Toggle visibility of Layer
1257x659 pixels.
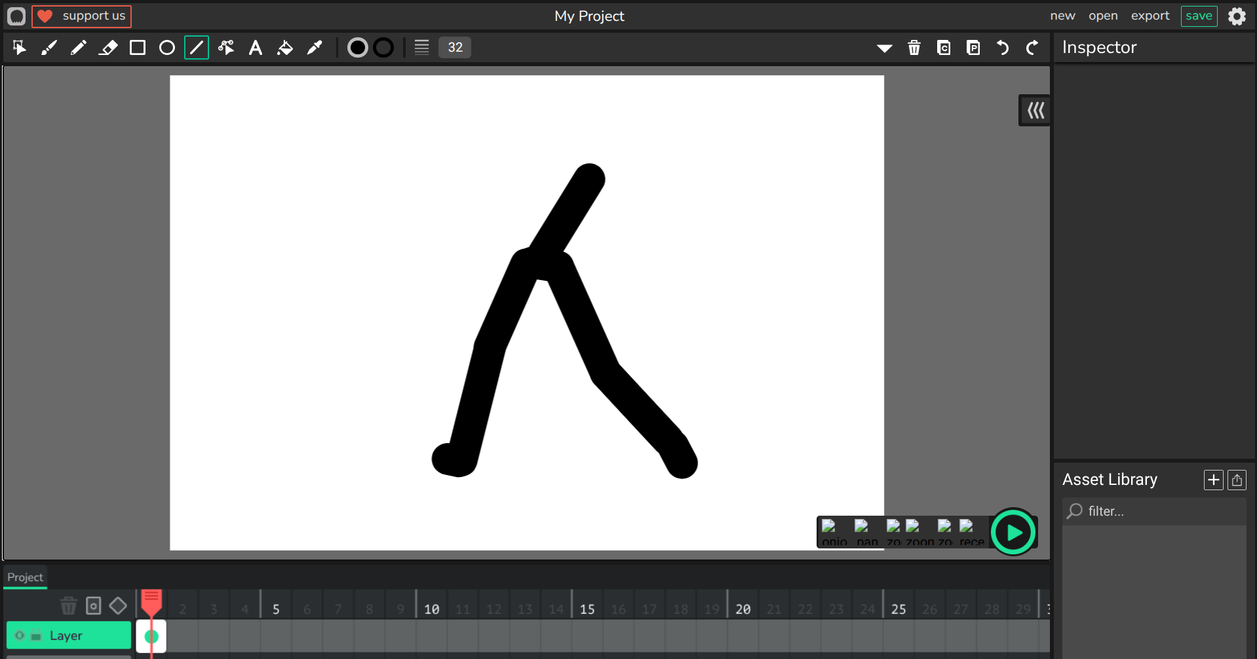coord(20,635)
